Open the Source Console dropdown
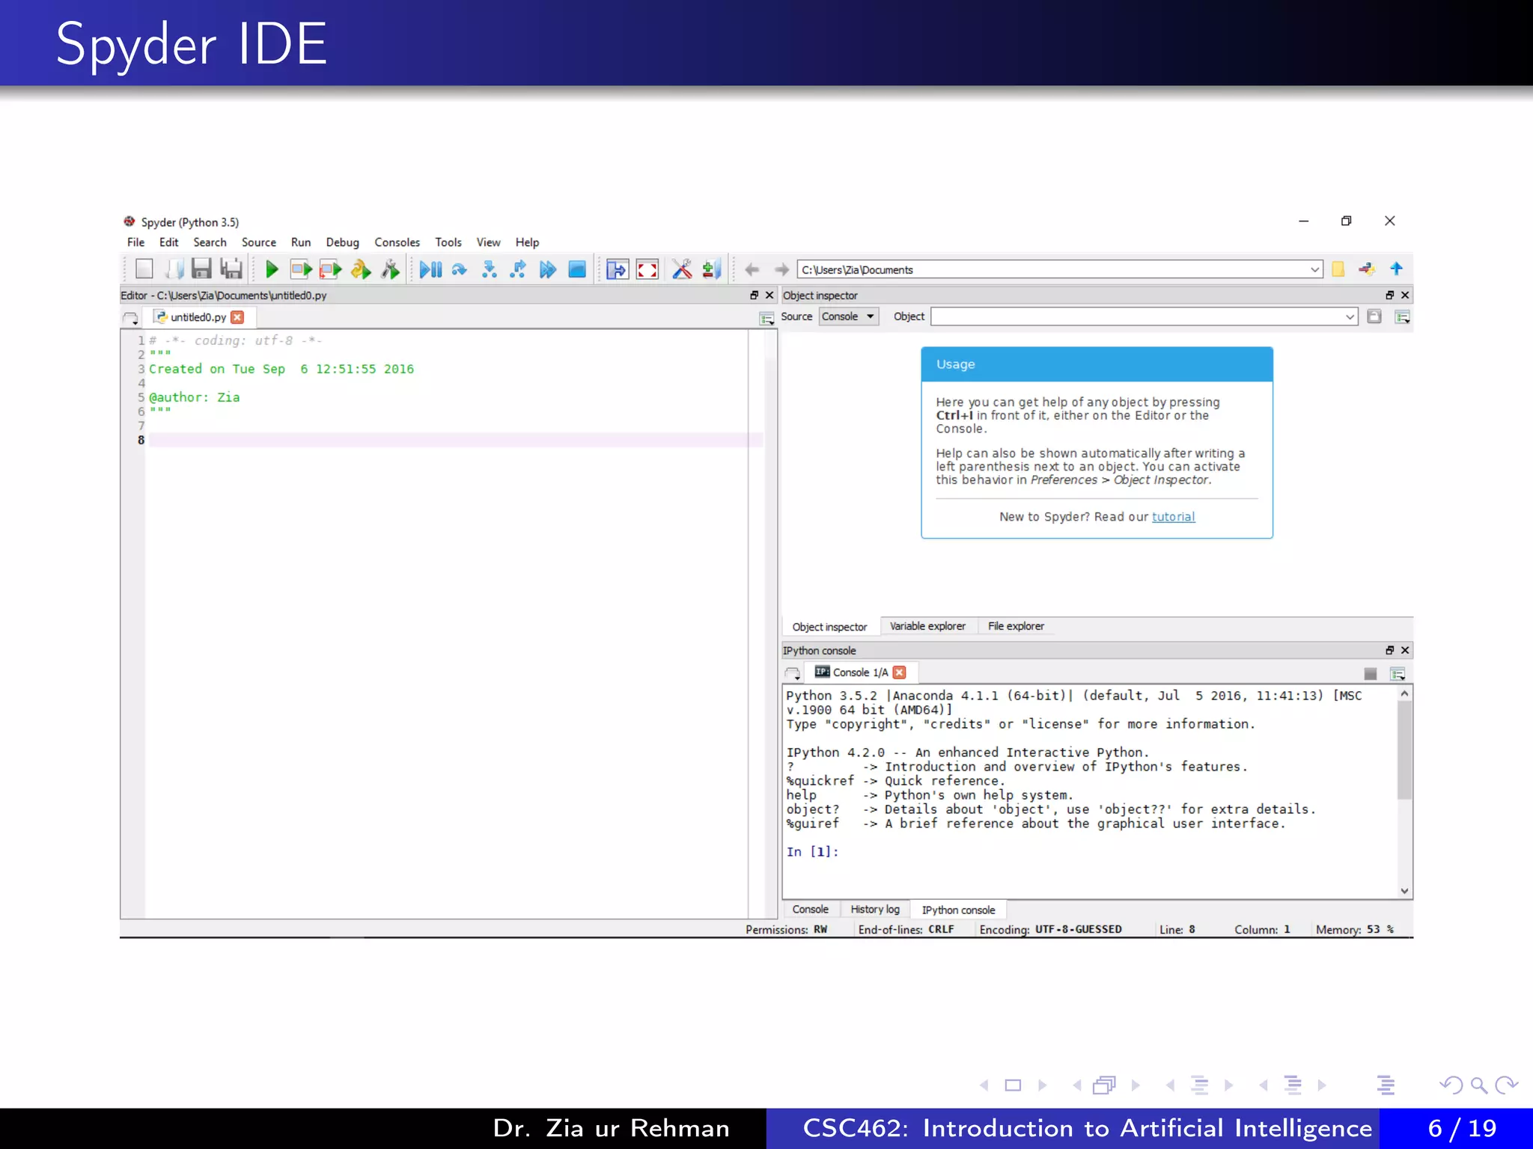 (849, 316)
